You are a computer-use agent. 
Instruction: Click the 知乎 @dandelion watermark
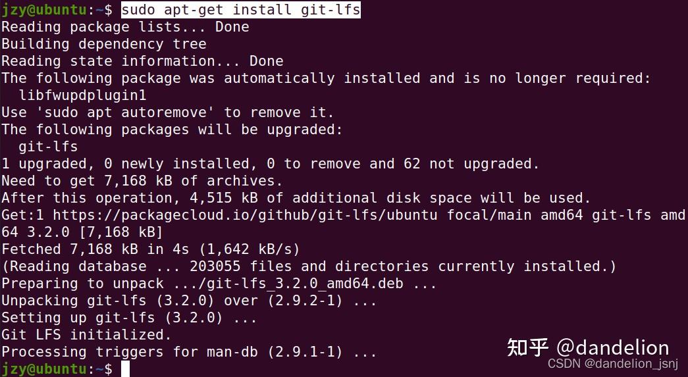(x=588, y=347)
